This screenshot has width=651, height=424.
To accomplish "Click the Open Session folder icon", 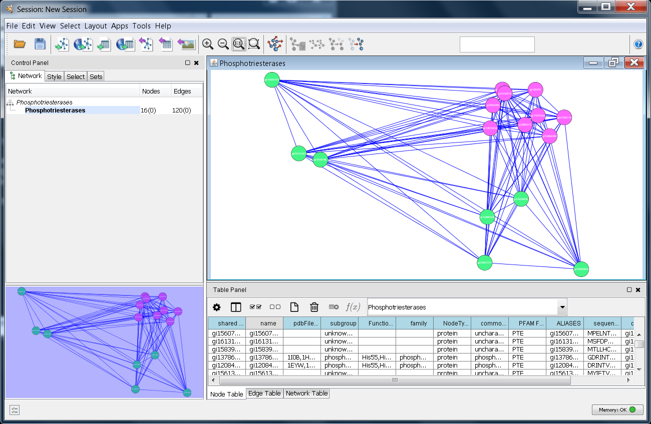I will pos(20,44).
